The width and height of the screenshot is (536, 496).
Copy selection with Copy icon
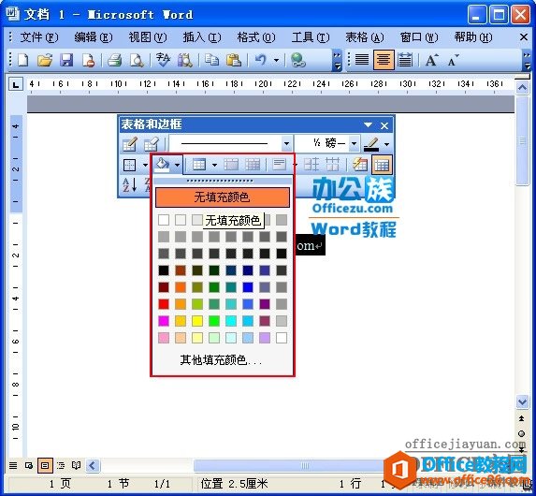(211, 60)
